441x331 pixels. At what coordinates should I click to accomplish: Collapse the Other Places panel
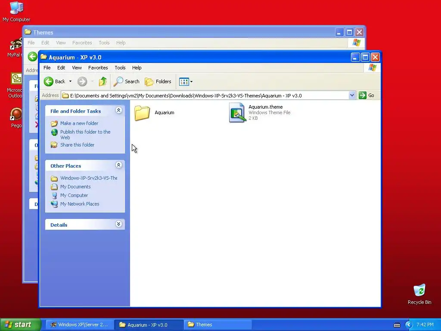[119, 165]
